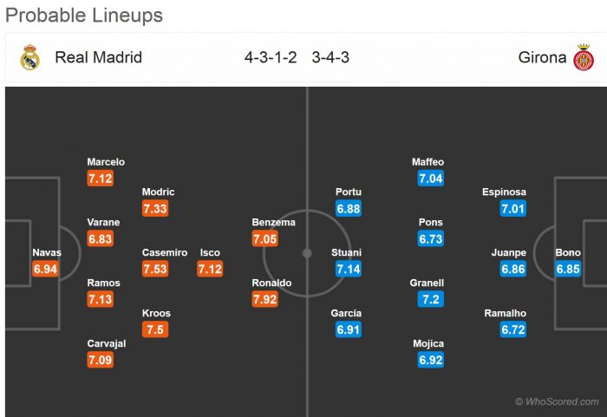
Task: Click Kroos's 7.5 rating badge
Action: 156,329
